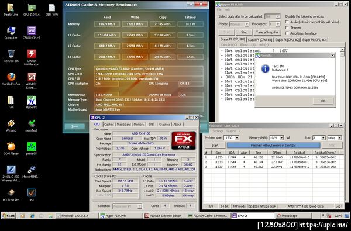Click Log button in LinX status bar
Image resolution: width=351 pixels, height=231 pixels.
(x=339, y=206)
